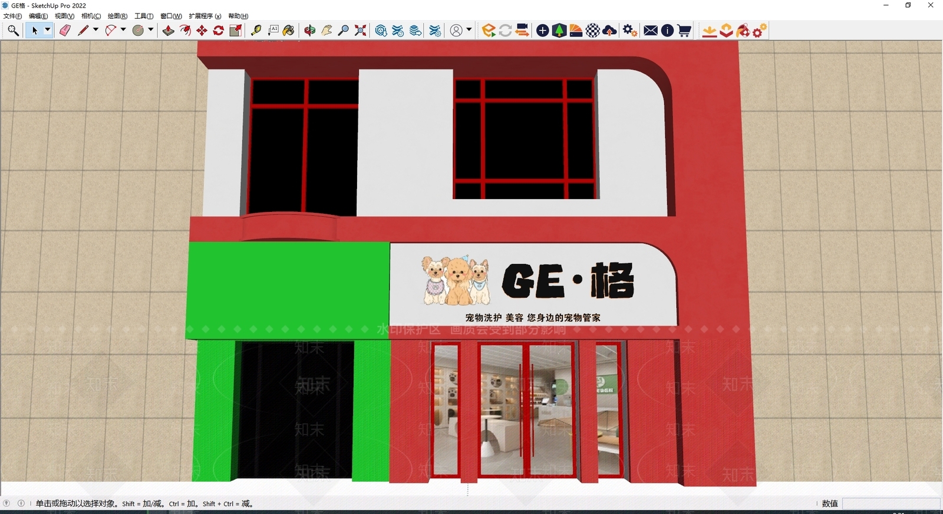The width and height of the screenshot is (943, 514).
Task: Expand the Arc tool dropdown arrow
Action: point(123,30)
